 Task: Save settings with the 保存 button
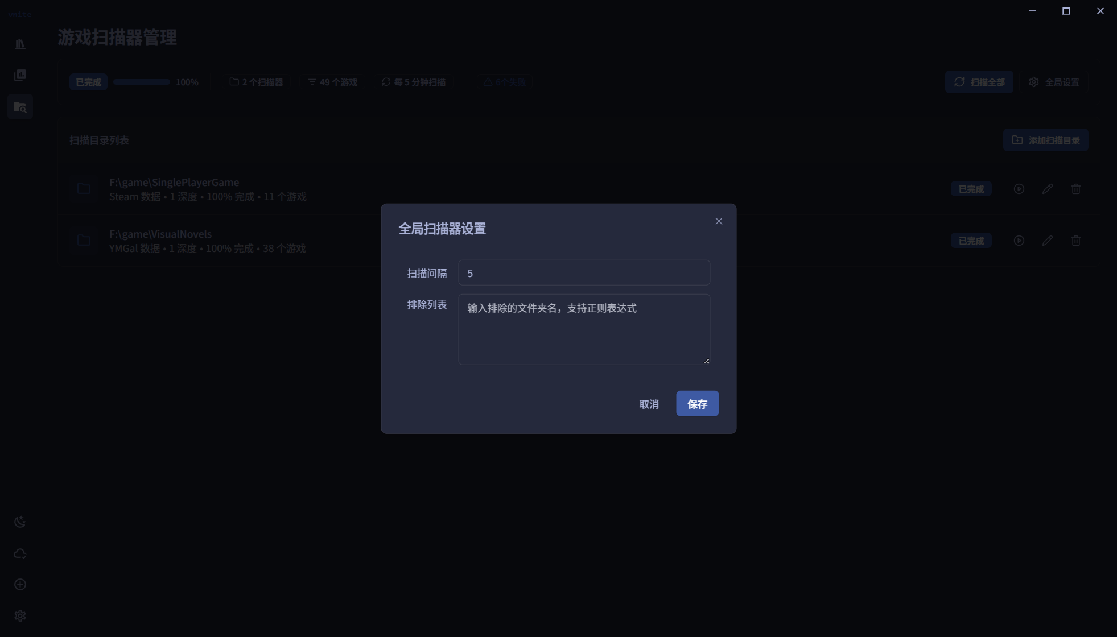coord(697,404)
